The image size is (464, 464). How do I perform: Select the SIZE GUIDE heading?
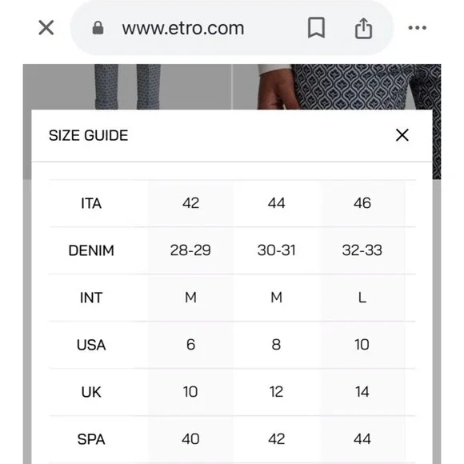pos(88,135)
